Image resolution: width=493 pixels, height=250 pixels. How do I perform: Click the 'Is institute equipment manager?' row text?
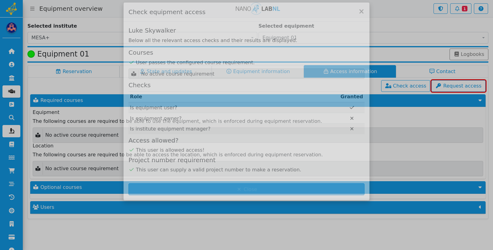[170, 129]
